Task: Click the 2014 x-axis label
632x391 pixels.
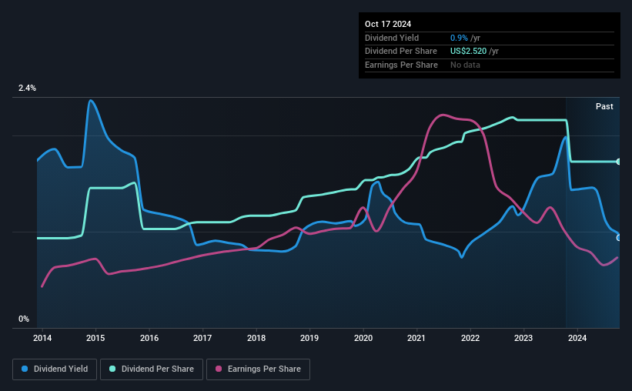Action: click(42, 338)
